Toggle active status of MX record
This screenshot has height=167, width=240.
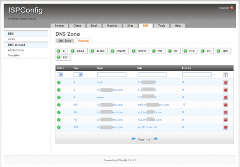(x=59, y=105)
